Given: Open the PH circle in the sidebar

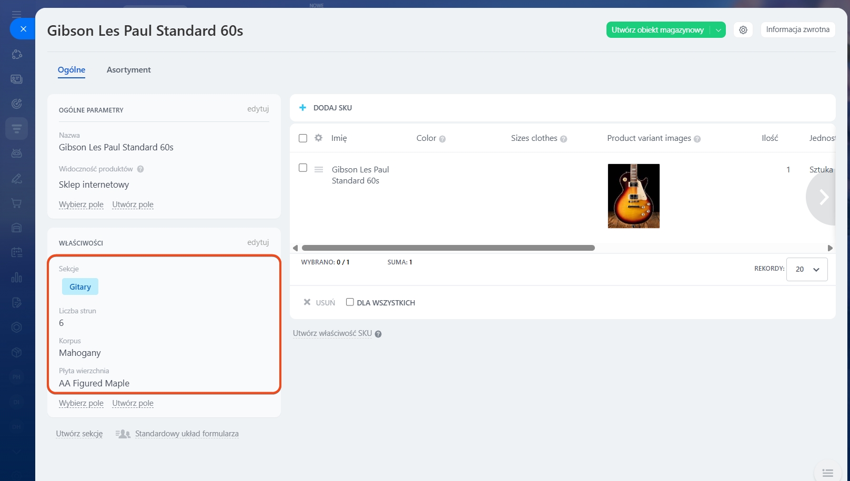Looking at the screenshot, I should [17, 376].
